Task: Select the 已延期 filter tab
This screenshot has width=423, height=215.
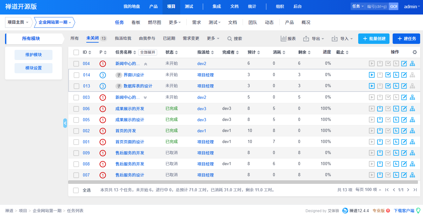Action: 169,39
